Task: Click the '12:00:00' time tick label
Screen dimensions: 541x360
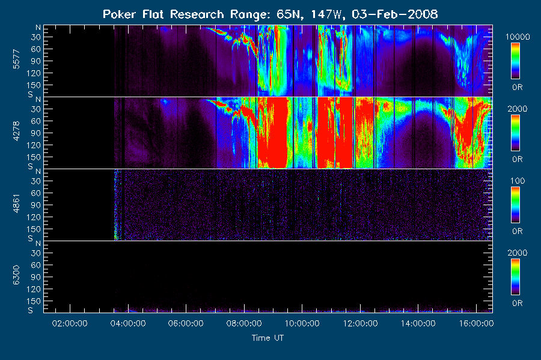Action: pos(360,323)
